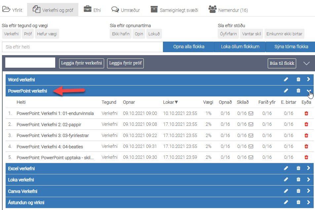Open the Nemendur (16) tab
Screen dimensions: 315x210
(x=228, y=10)
